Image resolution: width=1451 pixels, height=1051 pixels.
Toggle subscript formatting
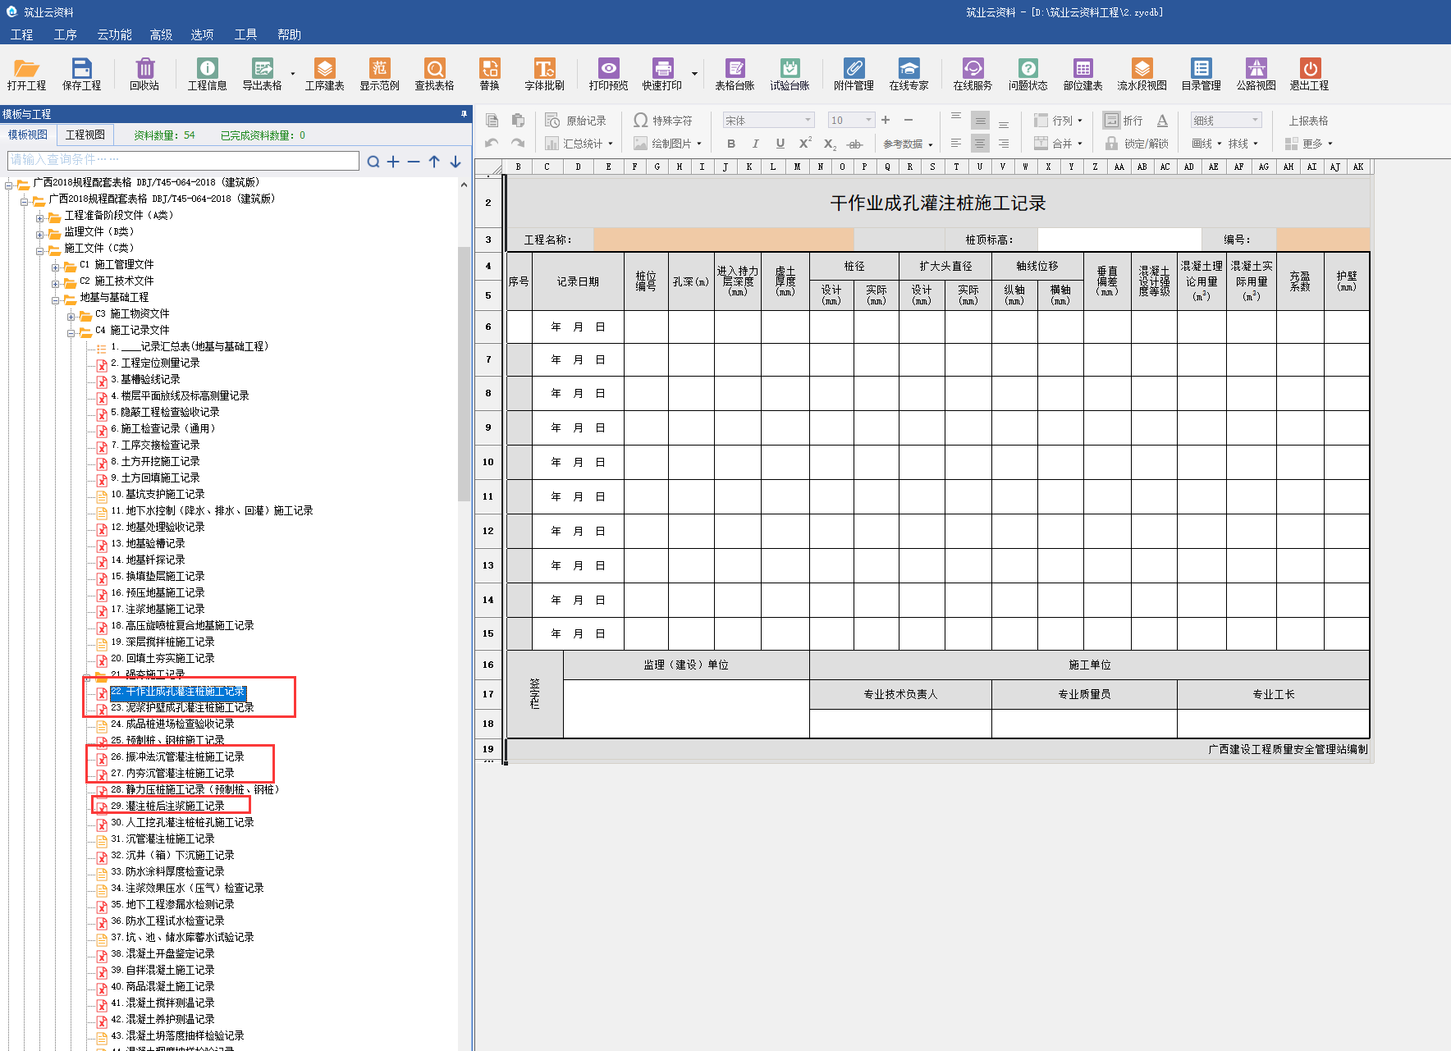coord(830,144)
